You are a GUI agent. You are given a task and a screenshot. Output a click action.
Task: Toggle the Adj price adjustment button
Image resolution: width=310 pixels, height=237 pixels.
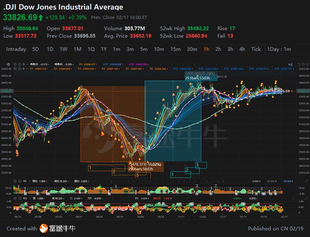[x=290, y=65]
